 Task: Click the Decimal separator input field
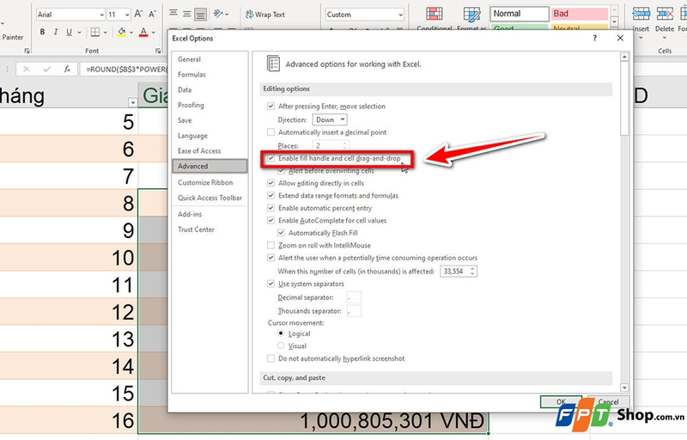pyautogui.click(x=354, y=297)
